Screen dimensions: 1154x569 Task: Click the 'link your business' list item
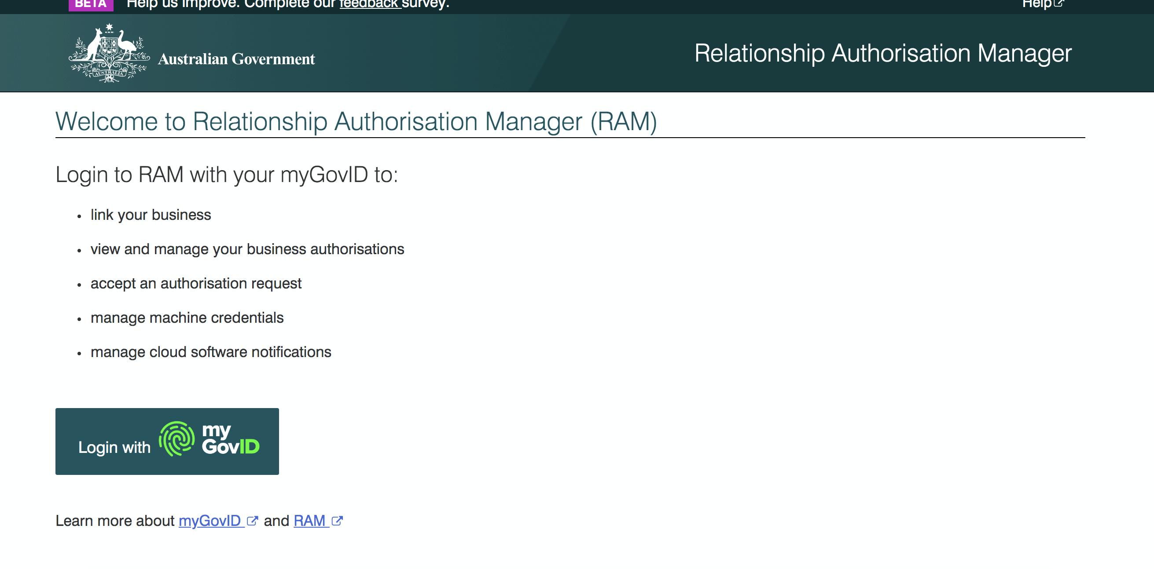151,215
